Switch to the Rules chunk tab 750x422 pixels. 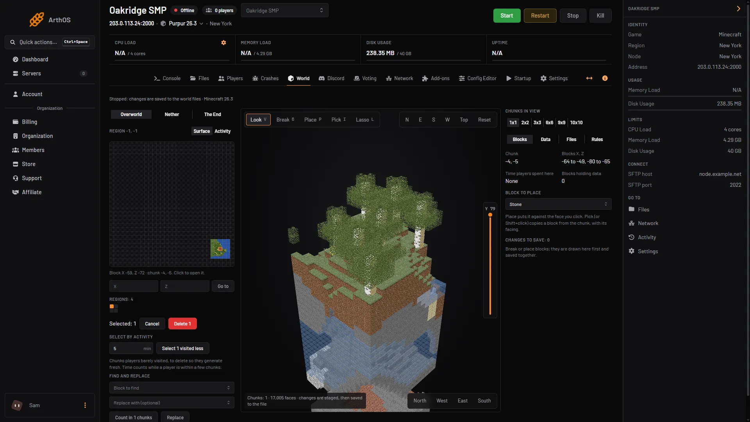(597, 139)
